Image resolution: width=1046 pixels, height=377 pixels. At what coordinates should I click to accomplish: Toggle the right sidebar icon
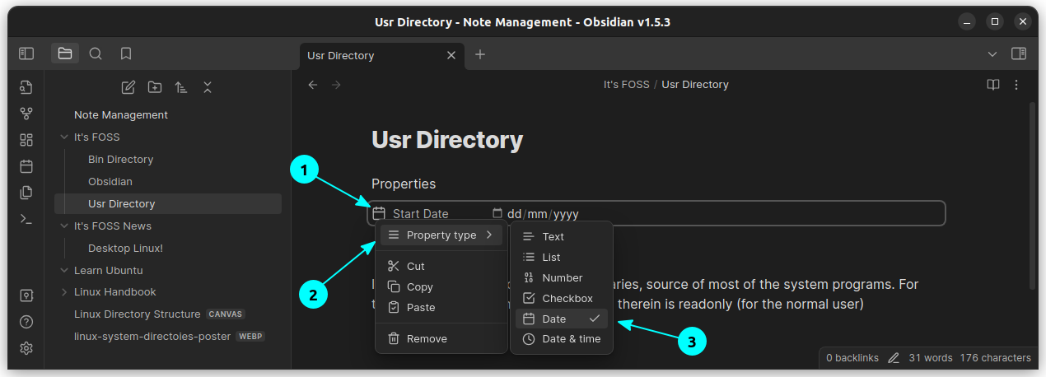[1019, 54]
